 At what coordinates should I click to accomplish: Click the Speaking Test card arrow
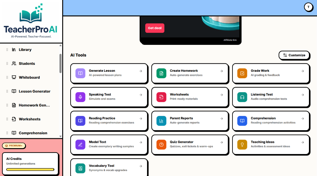click(x=141, y=95)
